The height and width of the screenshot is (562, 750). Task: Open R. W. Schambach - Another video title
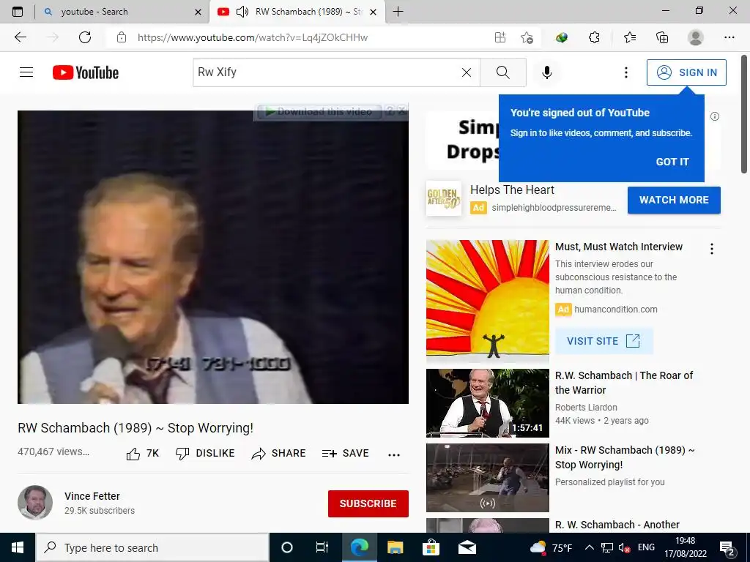coord(617,525)
